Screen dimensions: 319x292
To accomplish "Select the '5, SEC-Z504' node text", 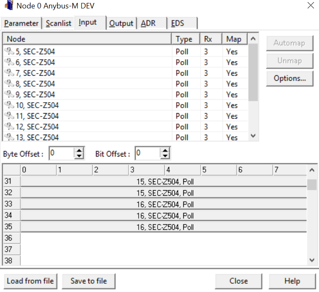I will click(35, 52).
